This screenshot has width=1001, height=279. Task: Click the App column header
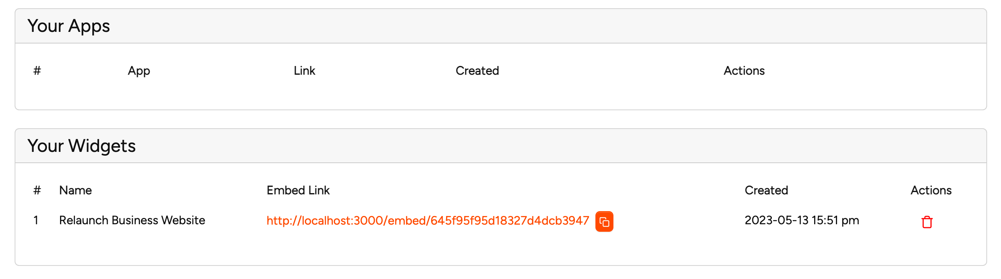coord(139,71)
